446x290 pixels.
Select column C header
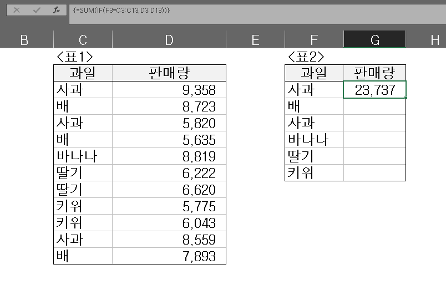pyautogui.click(x=83, y=40)
